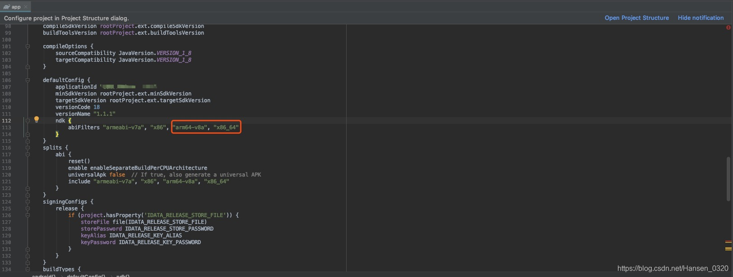Open Project Structure link in notification bar
Image resolution: width=733 pixels, height=277 pixels.
point(636,18)
